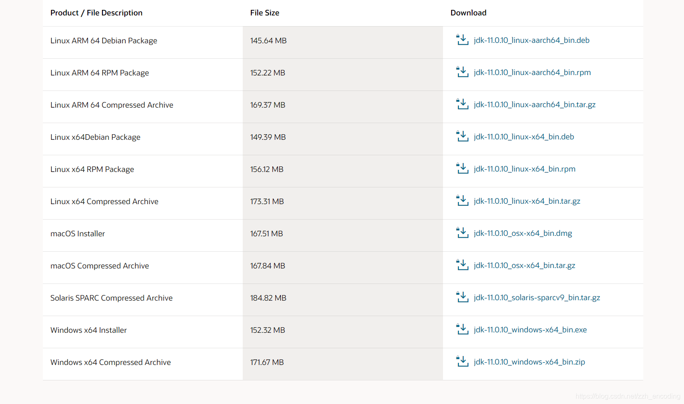This screenshot has width=684, height=404.
Task: Click the 156.12 MB file size
Action: point(267,169)
